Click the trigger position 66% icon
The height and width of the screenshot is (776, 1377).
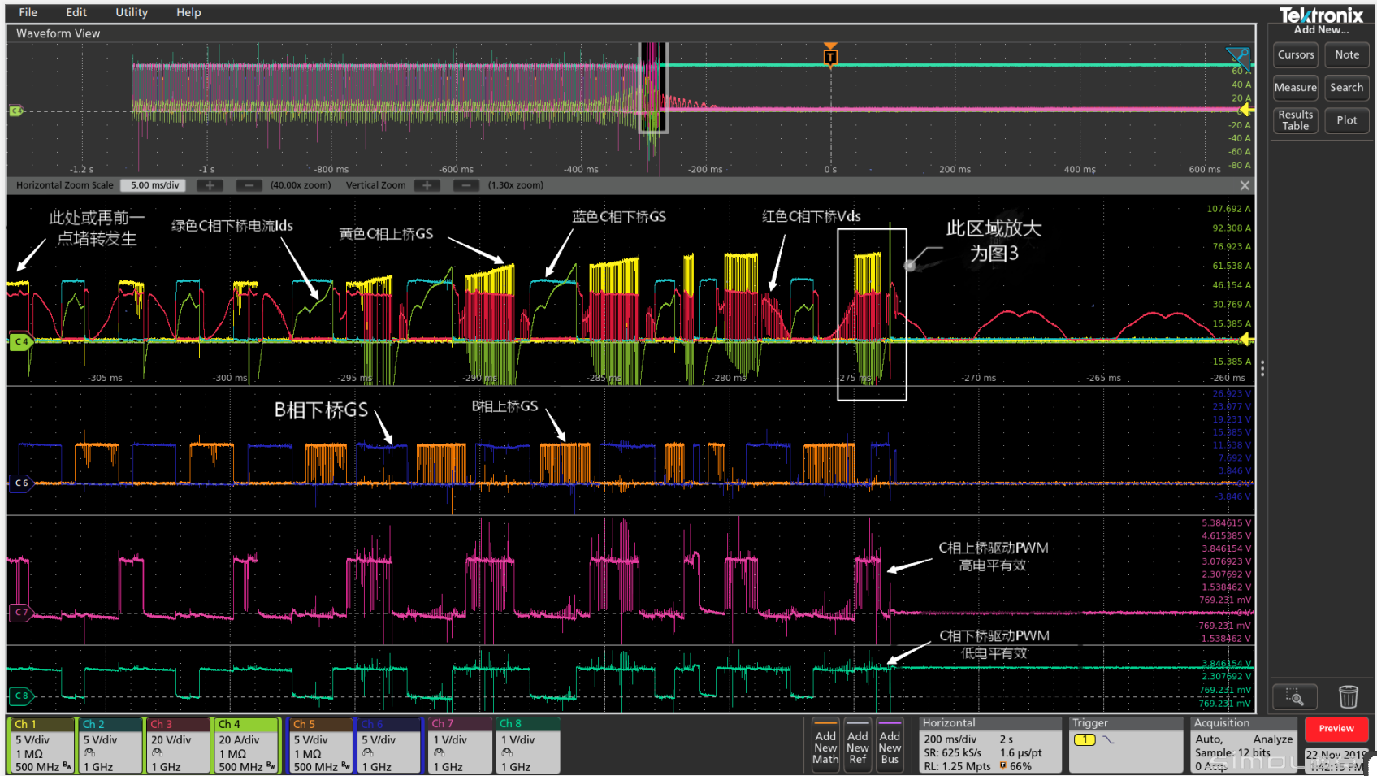1003,766
